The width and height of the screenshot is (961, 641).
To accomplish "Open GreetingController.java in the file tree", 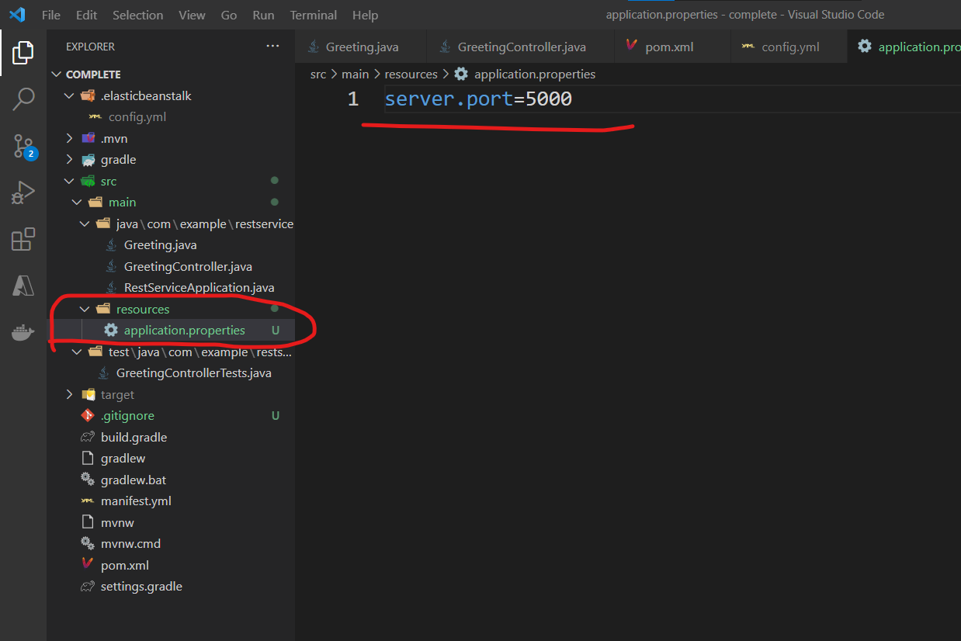I will point(188,267).
